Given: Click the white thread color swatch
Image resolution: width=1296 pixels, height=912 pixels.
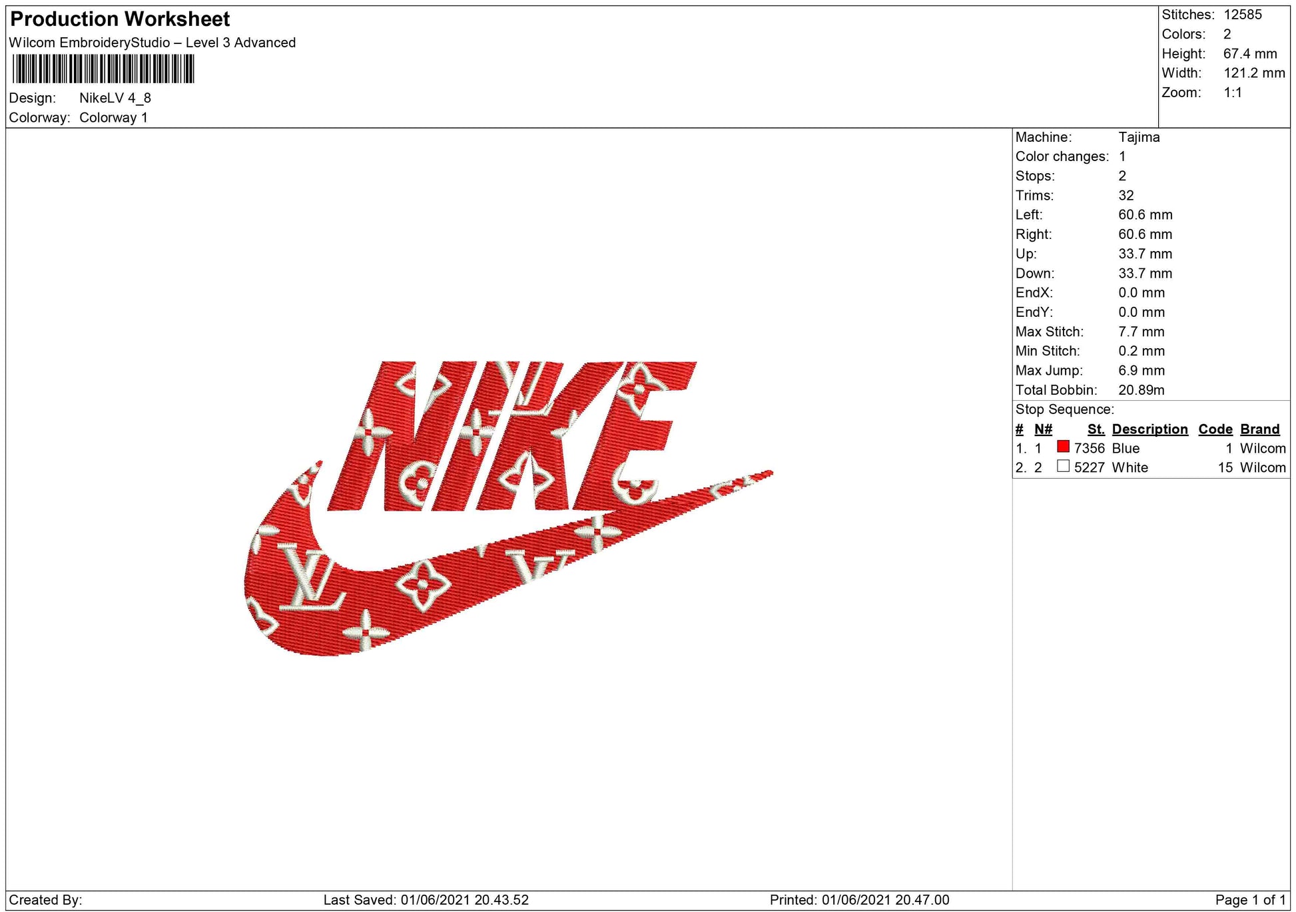Looking at the screenshot, I should (1063, 466).
